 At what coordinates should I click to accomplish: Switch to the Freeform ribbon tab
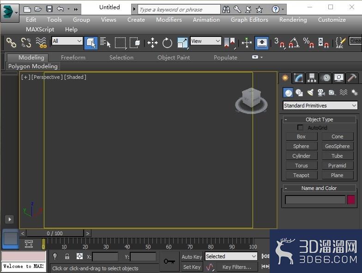(x=73, y=57)
